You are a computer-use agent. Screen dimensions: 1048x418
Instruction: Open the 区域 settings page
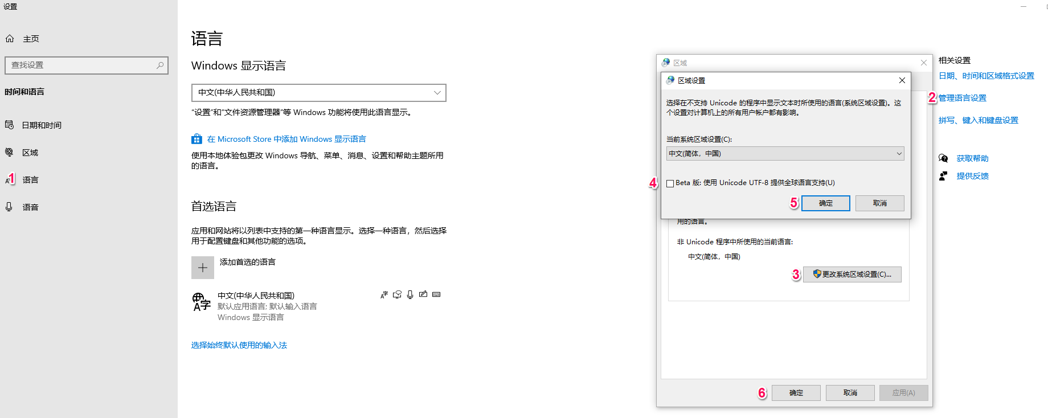[30, 153]
